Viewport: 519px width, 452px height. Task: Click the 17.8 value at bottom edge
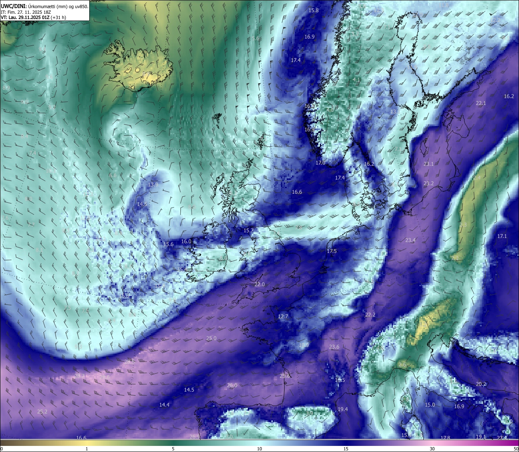point(445,438)
